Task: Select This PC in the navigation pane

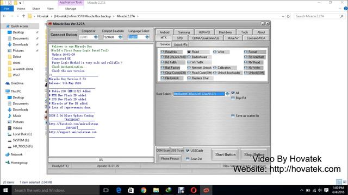Action: click(16, 91)
